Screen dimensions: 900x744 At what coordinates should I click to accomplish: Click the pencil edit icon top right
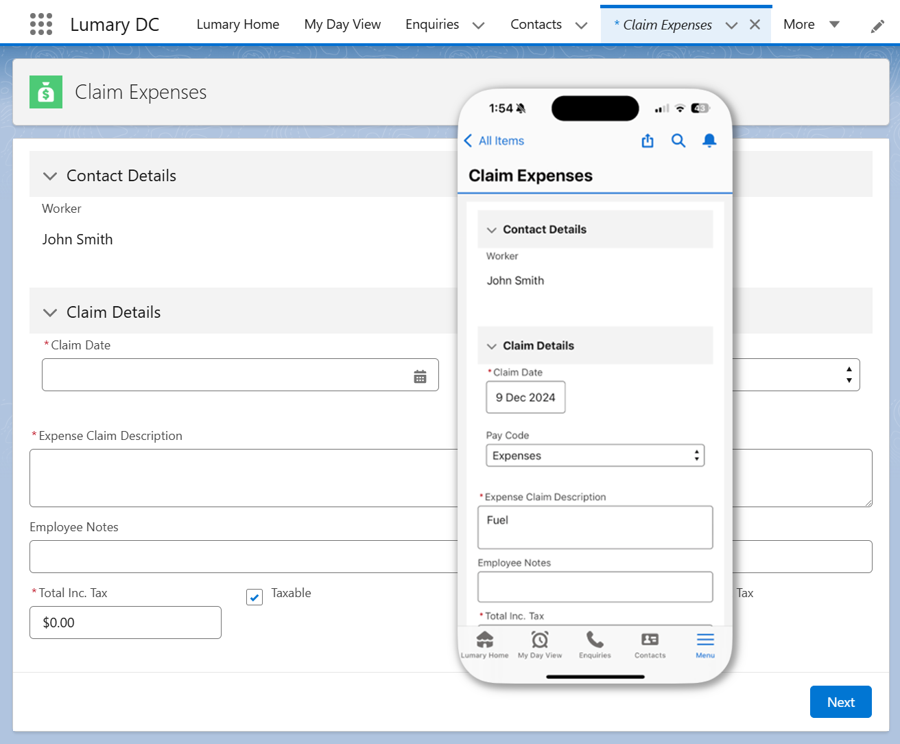click(877, 25)
